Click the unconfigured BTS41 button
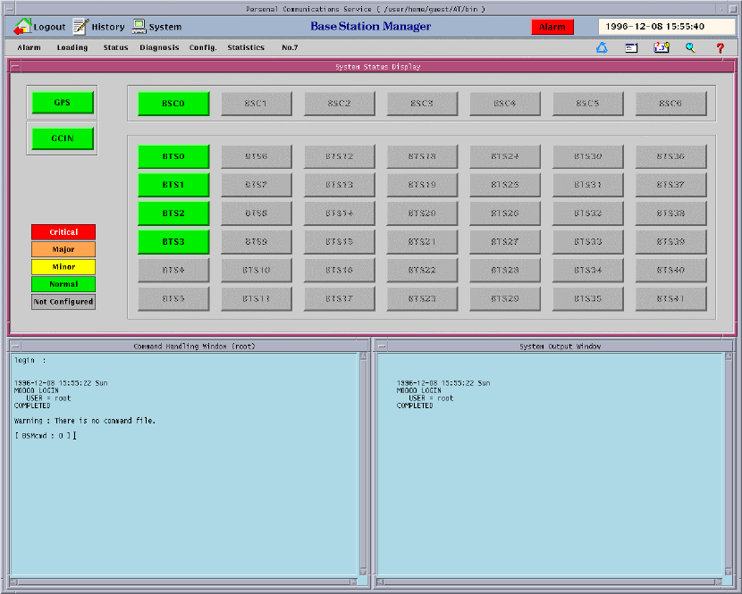742x594 pixels. [670, 298]
